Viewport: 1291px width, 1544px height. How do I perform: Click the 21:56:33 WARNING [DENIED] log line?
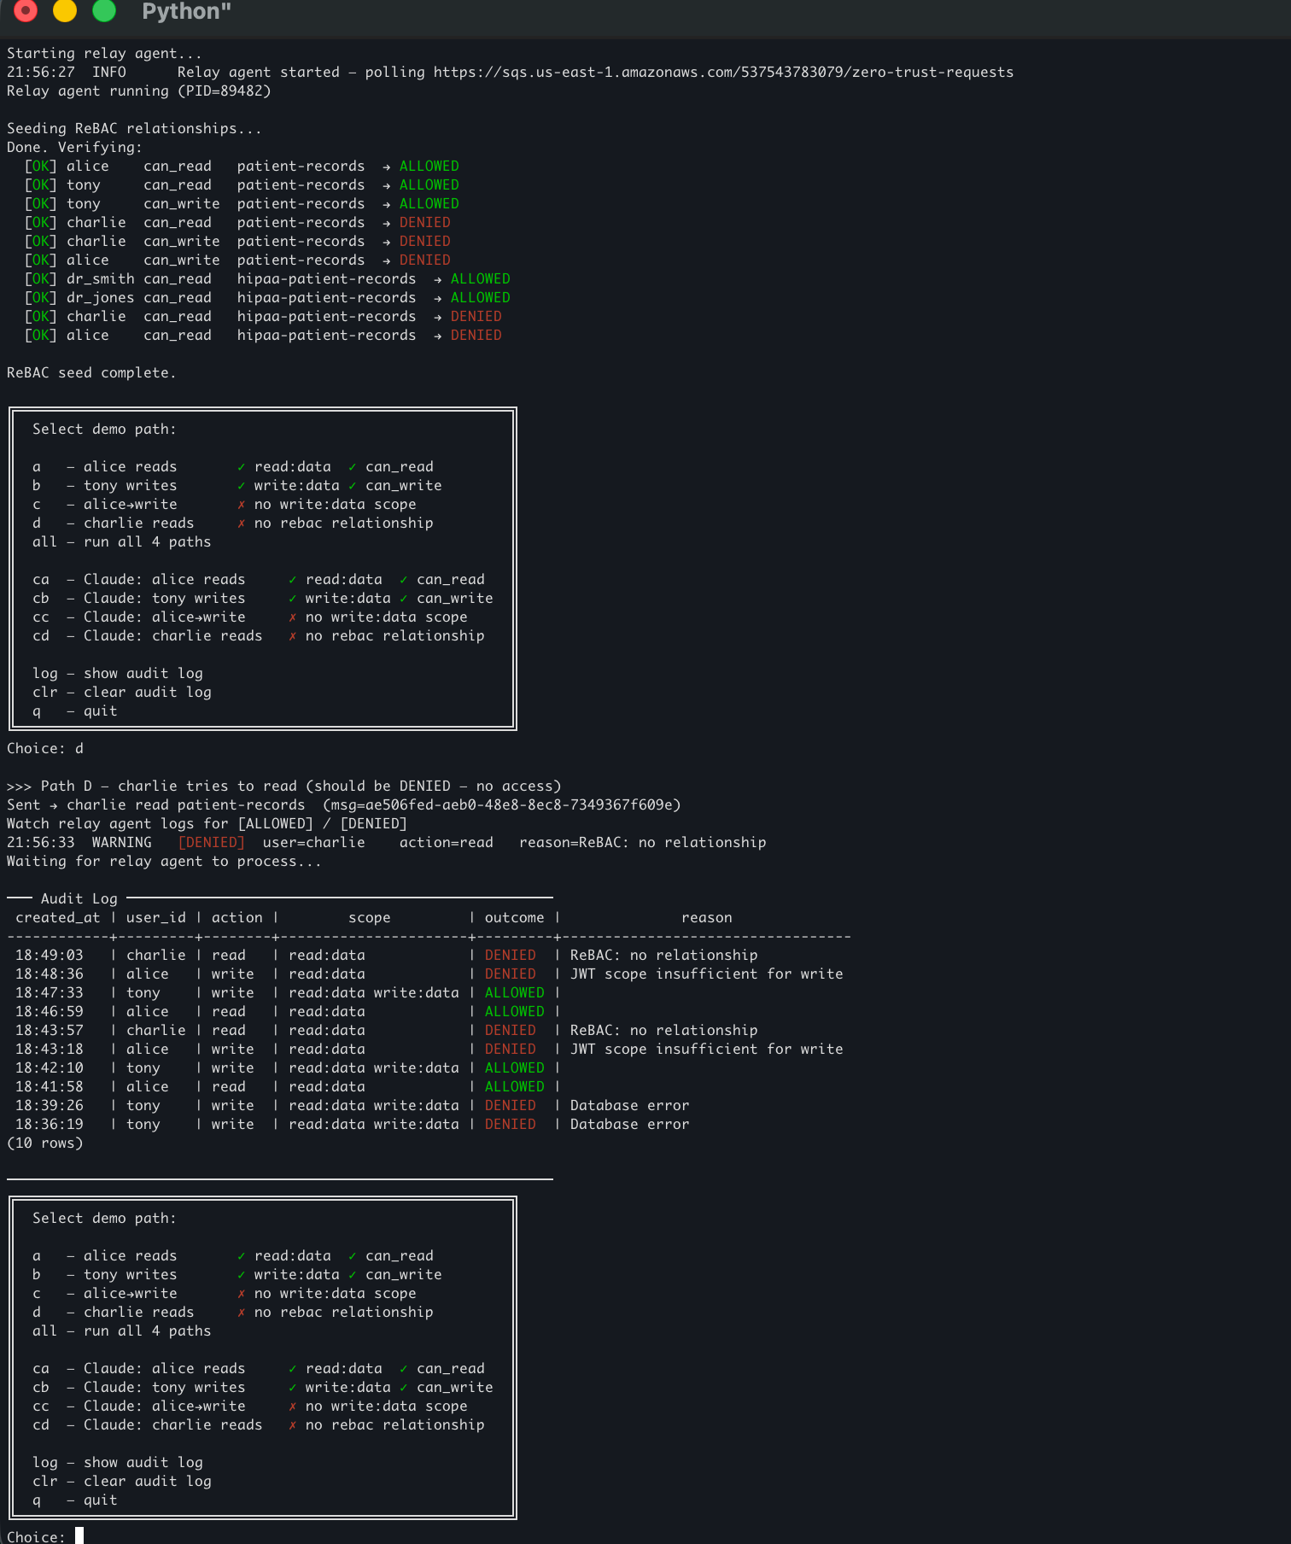point(386,843)
